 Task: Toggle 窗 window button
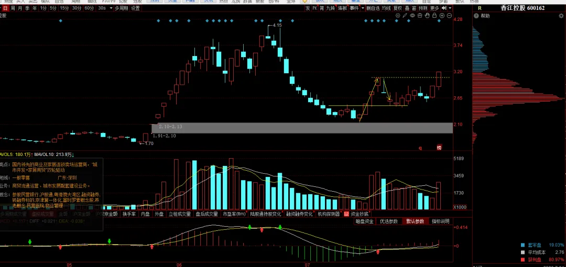(414, 8)
